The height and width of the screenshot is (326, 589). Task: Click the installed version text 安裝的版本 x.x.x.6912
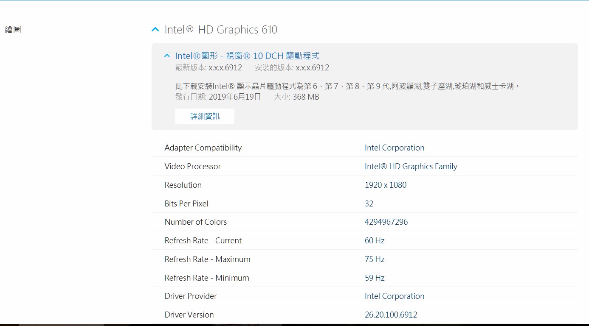click(x=292, y=68)
